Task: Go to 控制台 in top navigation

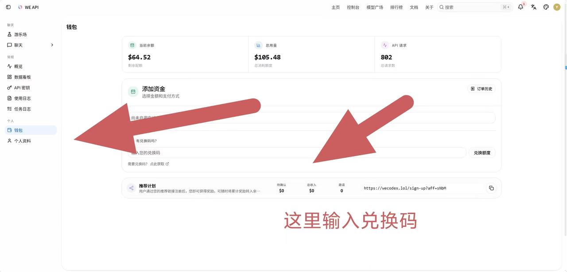Action: tap(353, 7)
